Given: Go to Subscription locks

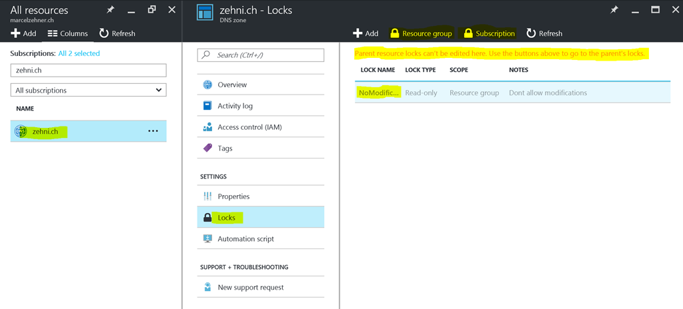Looking at the screenshot, I should tap(490, 33).
